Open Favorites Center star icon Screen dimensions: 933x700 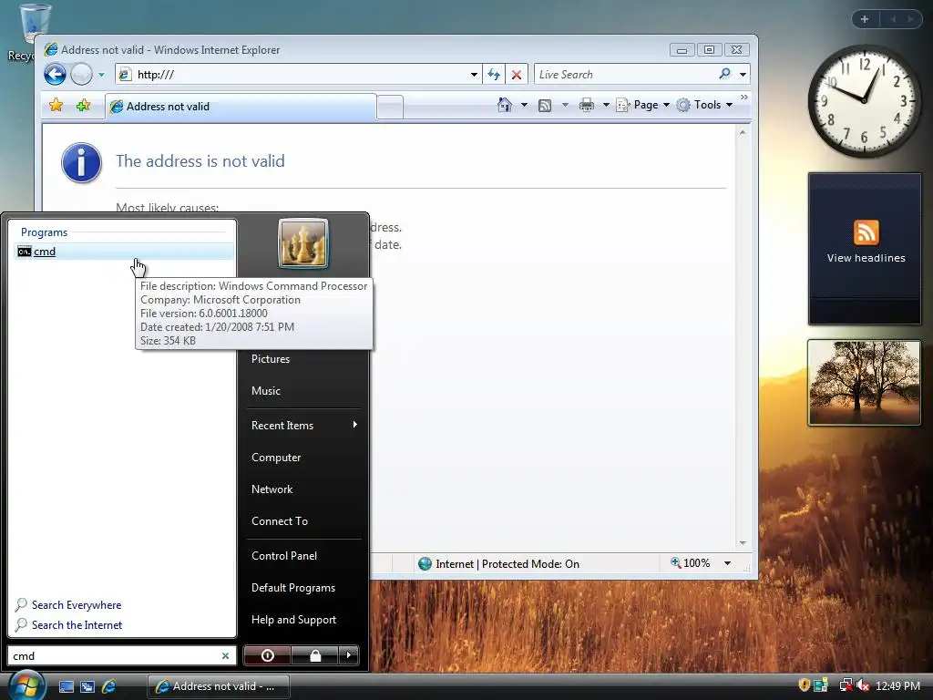click(x=56, y=106)
